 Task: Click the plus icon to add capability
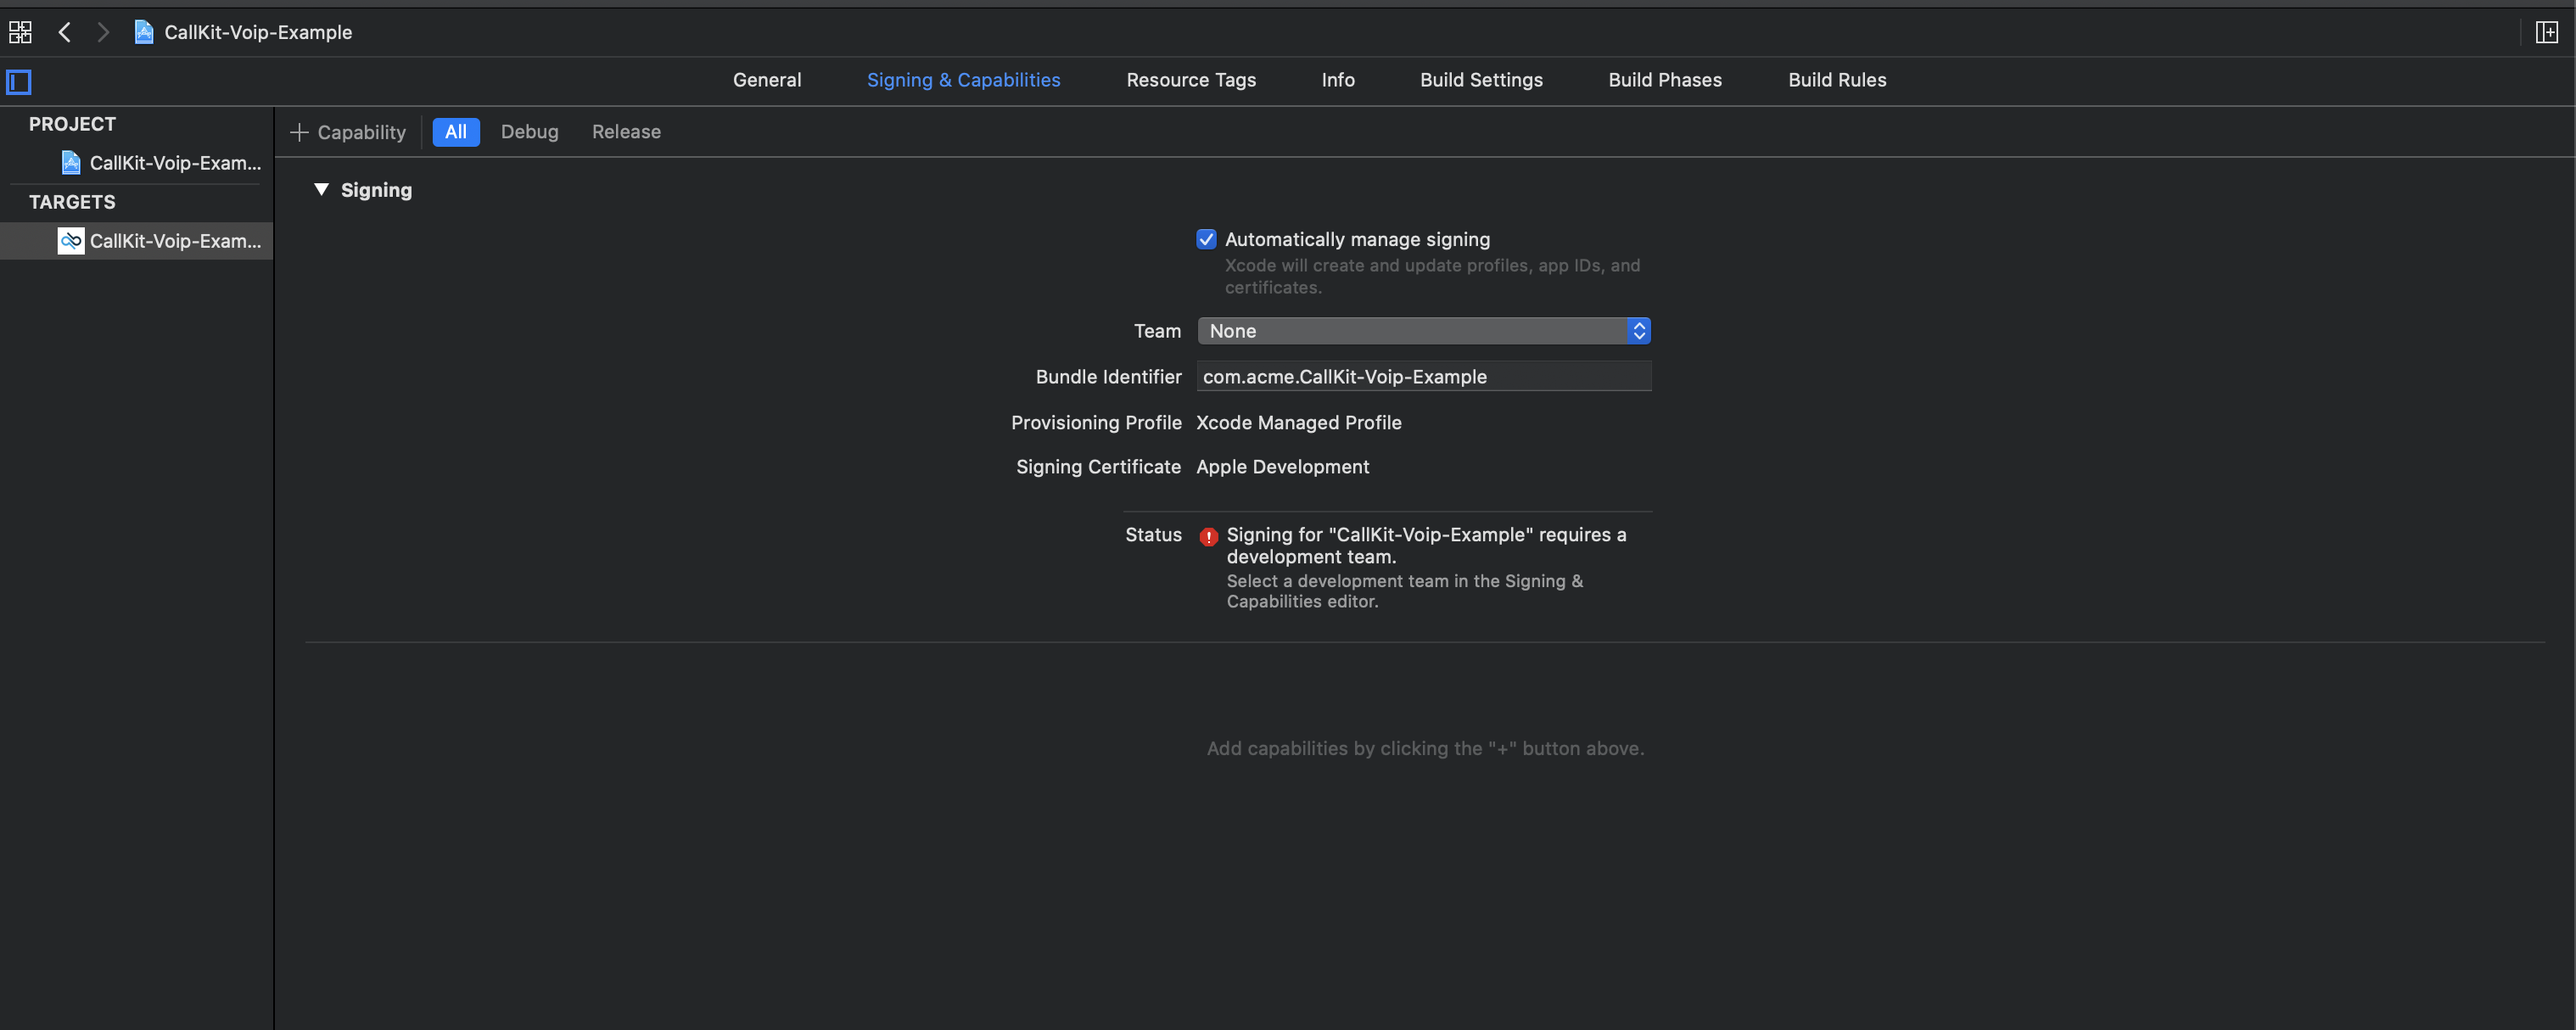pyautogui.click(x=298, y=132)
